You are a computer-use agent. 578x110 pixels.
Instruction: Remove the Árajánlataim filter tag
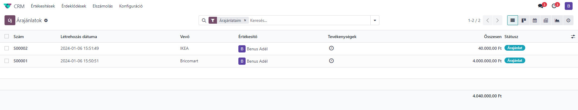[245, 20]
